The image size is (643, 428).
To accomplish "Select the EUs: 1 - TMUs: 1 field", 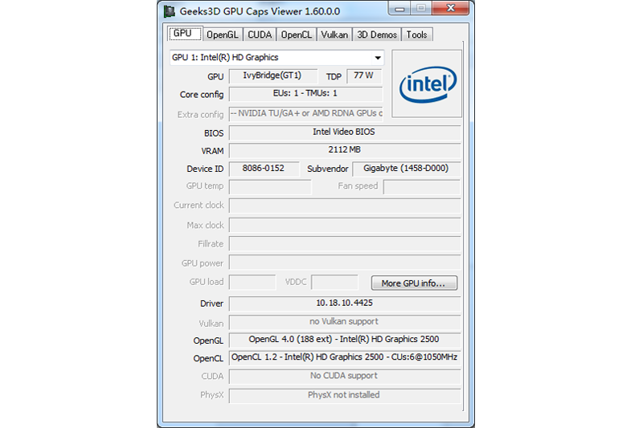I will click(x=305, y=94).
